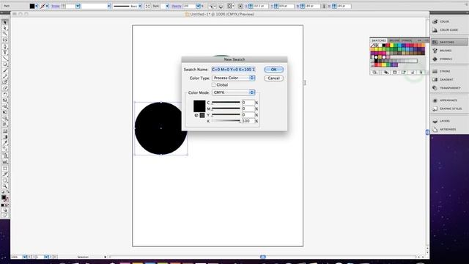Open the graphic Style dropdown
The height and width of the screenshot is (264, 469).
click(x=167, y=6)
